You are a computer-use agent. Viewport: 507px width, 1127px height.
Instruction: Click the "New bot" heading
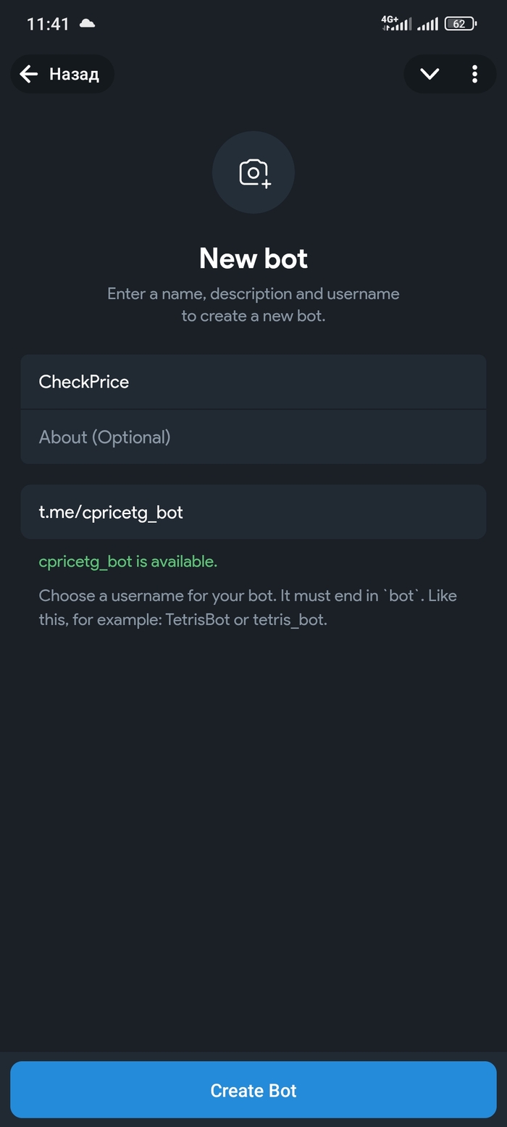coord(253,259)
